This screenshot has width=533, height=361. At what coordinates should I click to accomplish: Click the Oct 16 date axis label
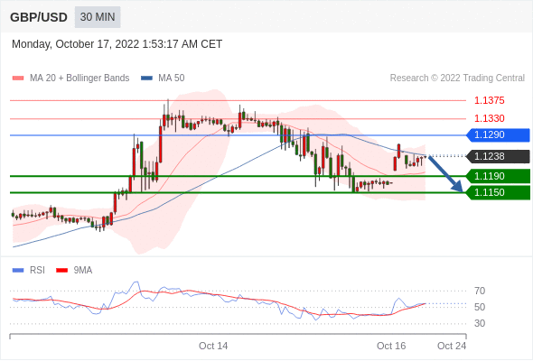[x=391, y=346]
